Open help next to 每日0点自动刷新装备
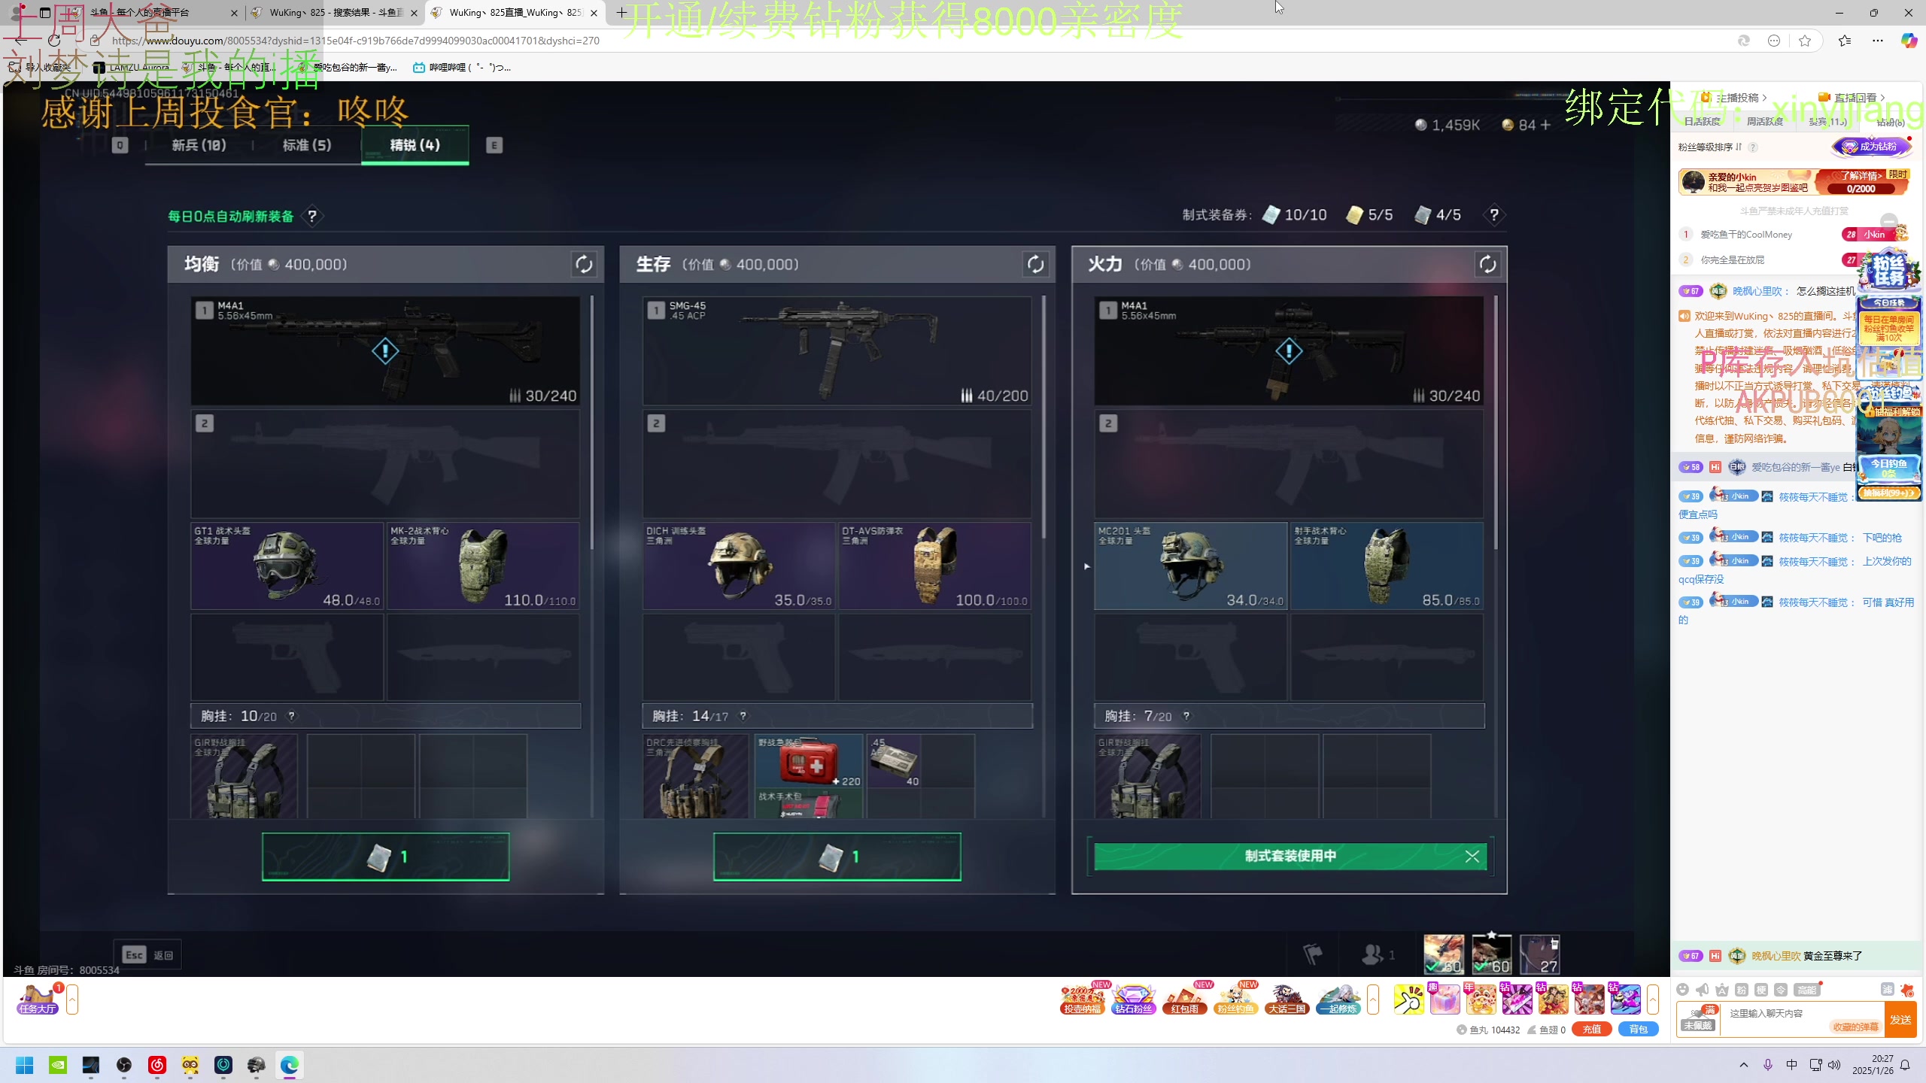This screenshot has width=1926, height=1083. pyautogui.click(x=312, y=217)
